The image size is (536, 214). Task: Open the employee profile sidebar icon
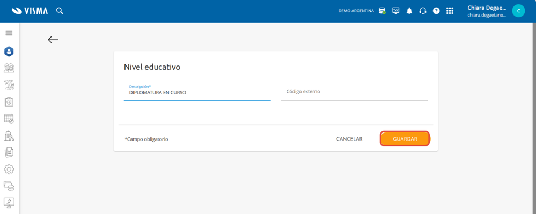click(9, 51)
